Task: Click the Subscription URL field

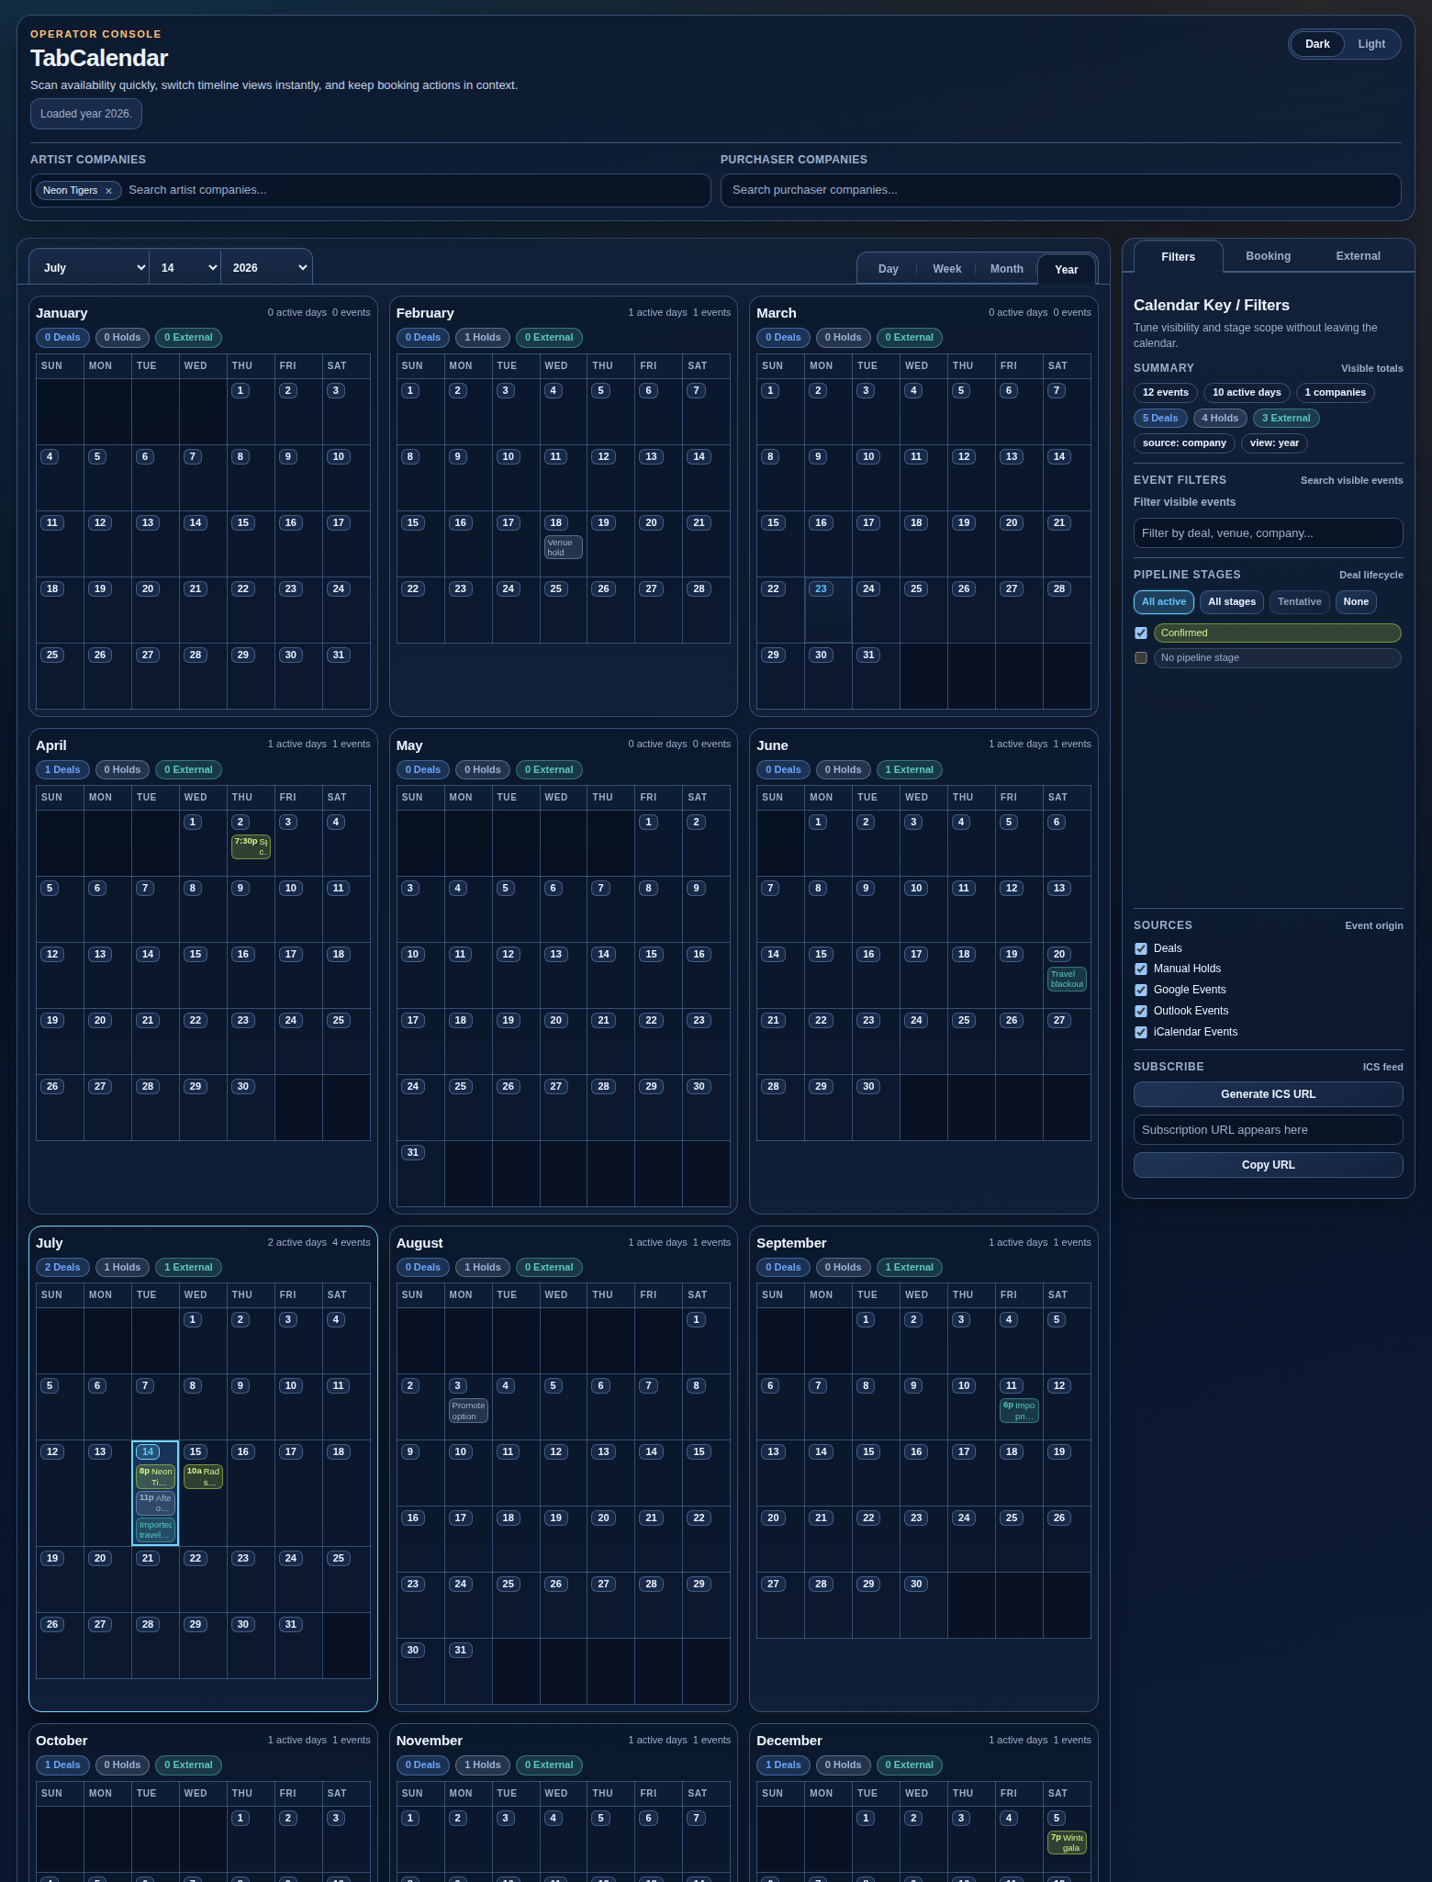Action: click(x=1268, y=1130)
